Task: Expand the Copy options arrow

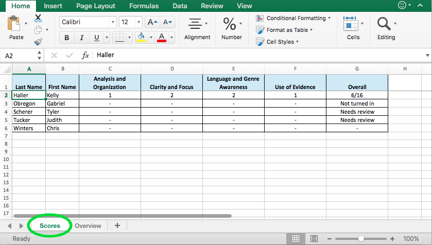Action: [47, 30]
